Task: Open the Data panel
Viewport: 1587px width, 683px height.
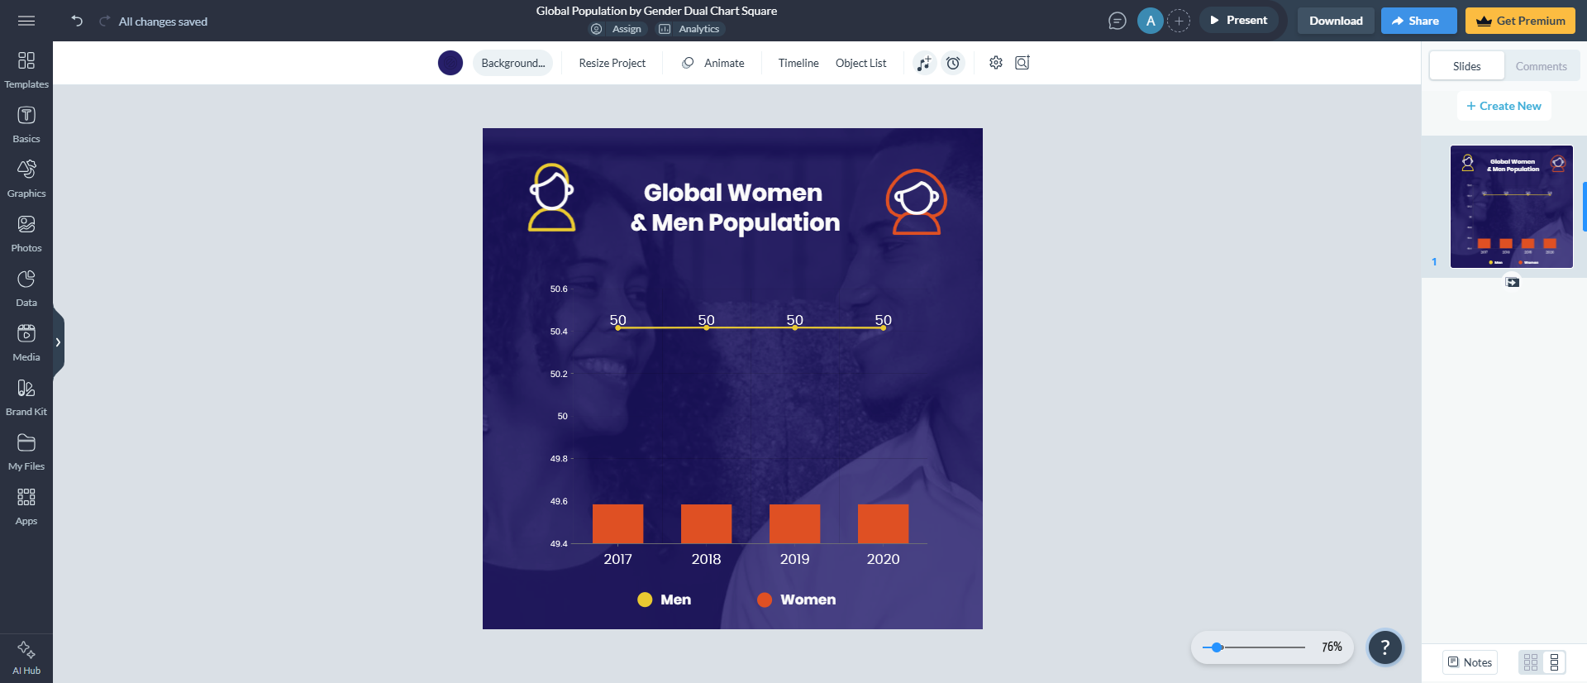Action: [x=26, y=288]
